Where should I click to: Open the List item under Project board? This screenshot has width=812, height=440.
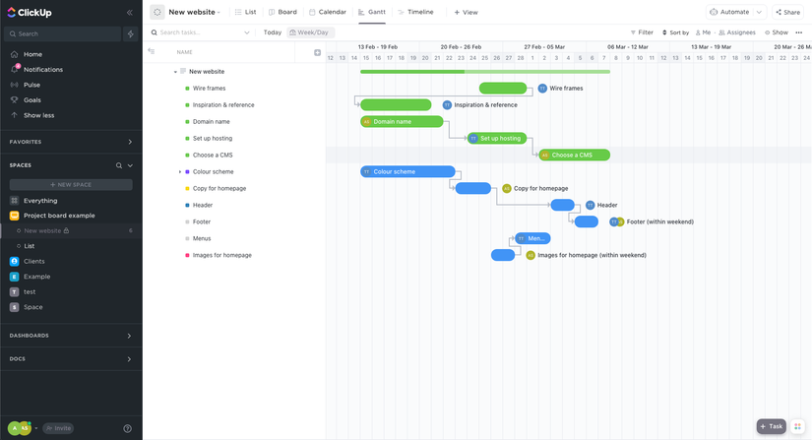click(x=29, y=246)
